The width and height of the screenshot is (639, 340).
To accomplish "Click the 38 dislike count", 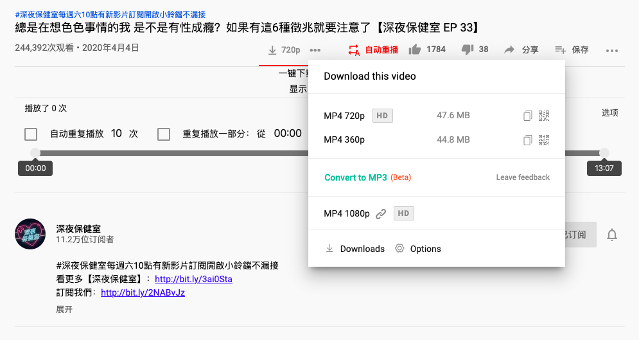I will click(484, 49).
